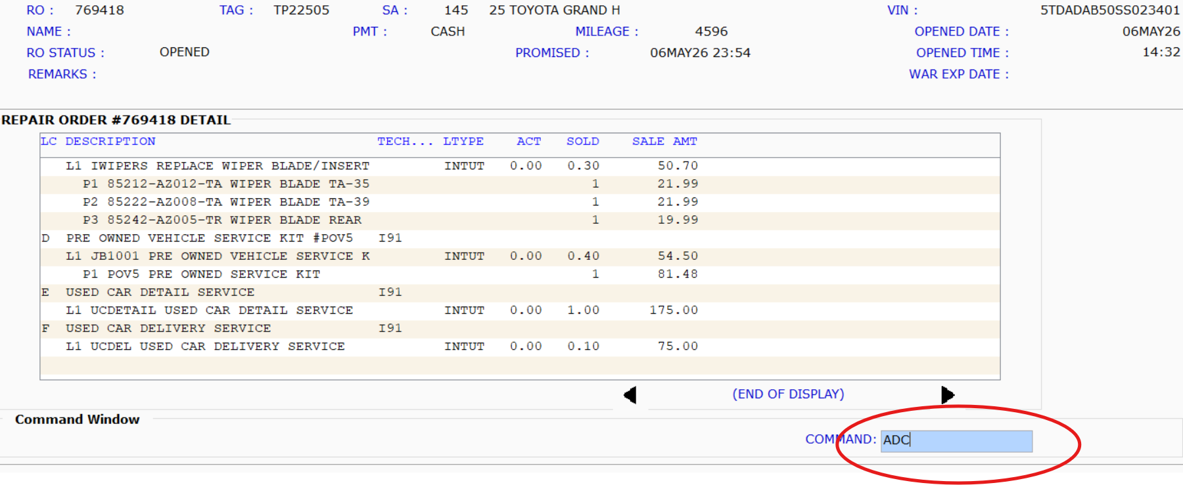The width and height of the screenshot is (1183, 485).
Task: Select line F USED CAR DELIVERY SERVICE
Action: coord(520,329)
